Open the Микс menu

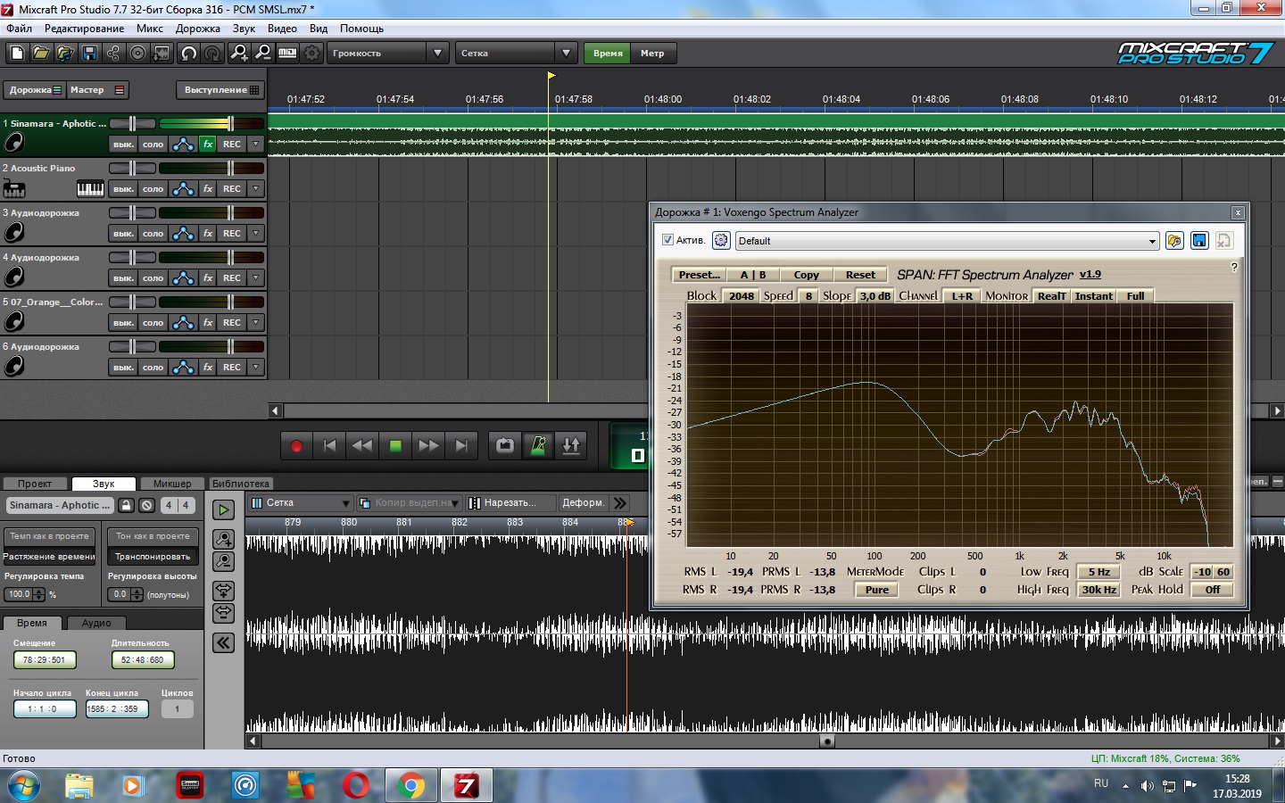(150, 29)
